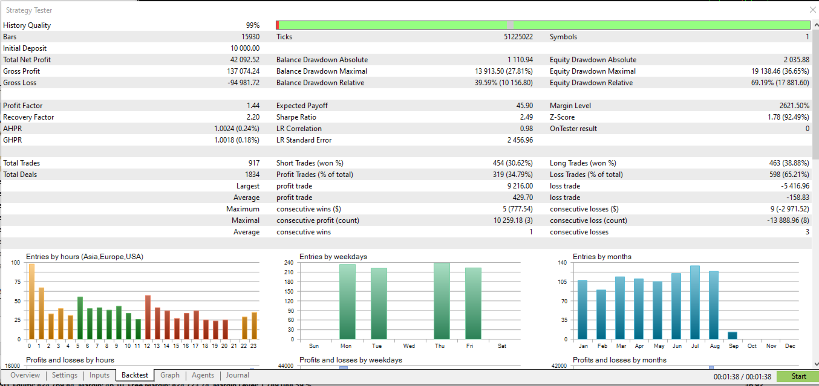The width and height of the screenshot is (819, 386).
Task: Select the Gross Profit value 137 074.24
Action: [243, 71]
